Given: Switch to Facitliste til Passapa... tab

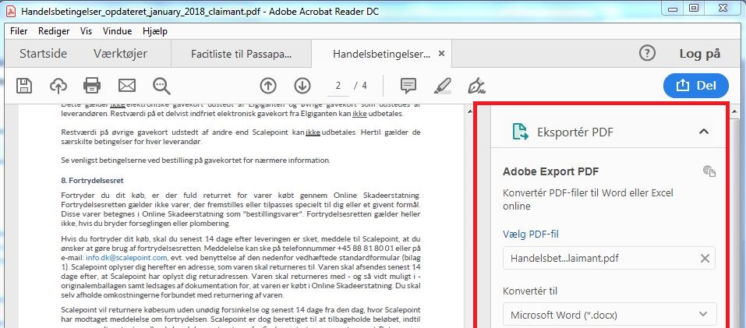Looking at the screenshot, I should 241,54.
